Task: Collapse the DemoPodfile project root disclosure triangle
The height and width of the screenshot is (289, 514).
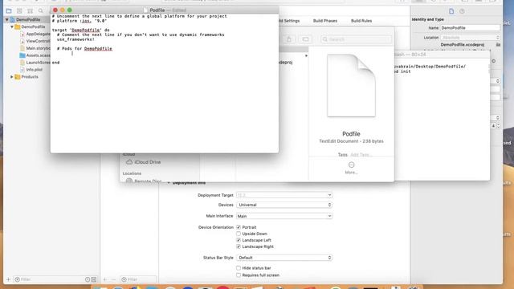Action: point(7,19)
